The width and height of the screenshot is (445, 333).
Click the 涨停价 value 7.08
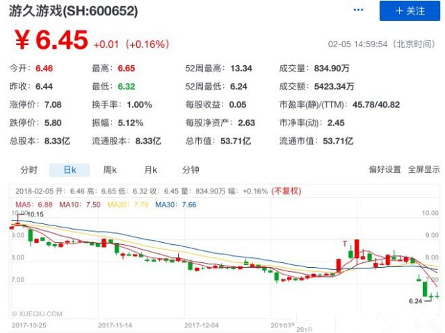53,105
